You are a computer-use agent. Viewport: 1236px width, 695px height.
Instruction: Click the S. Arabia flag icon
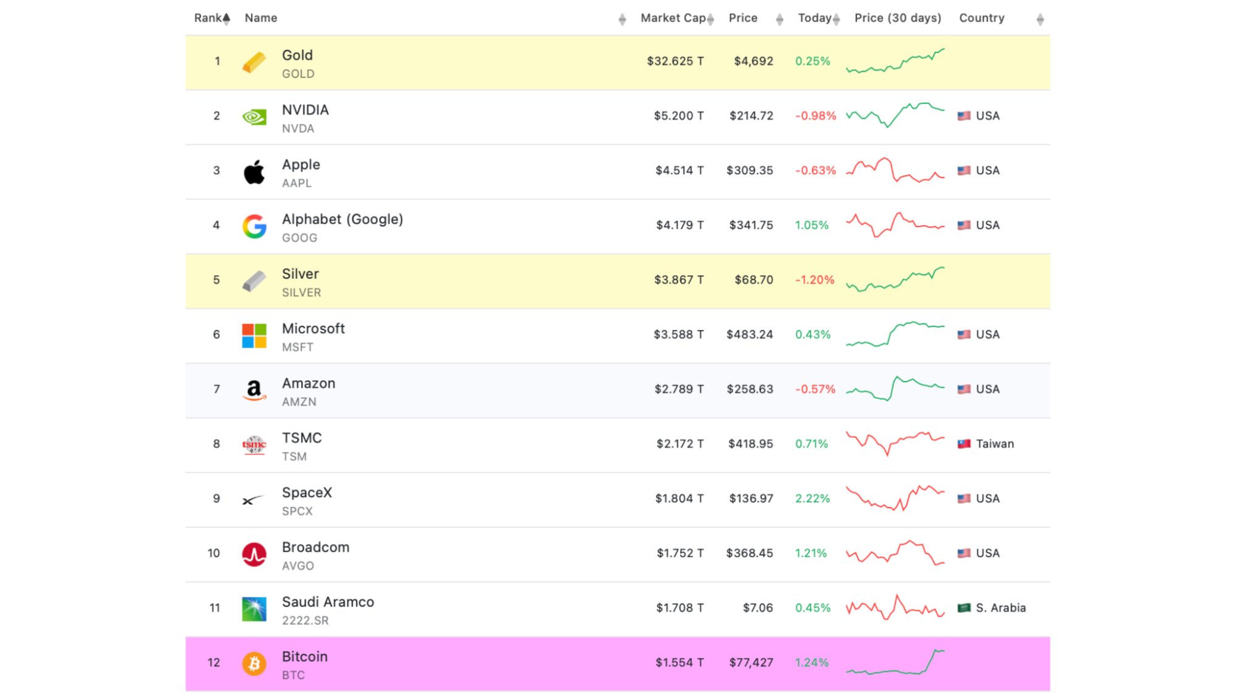963,608
